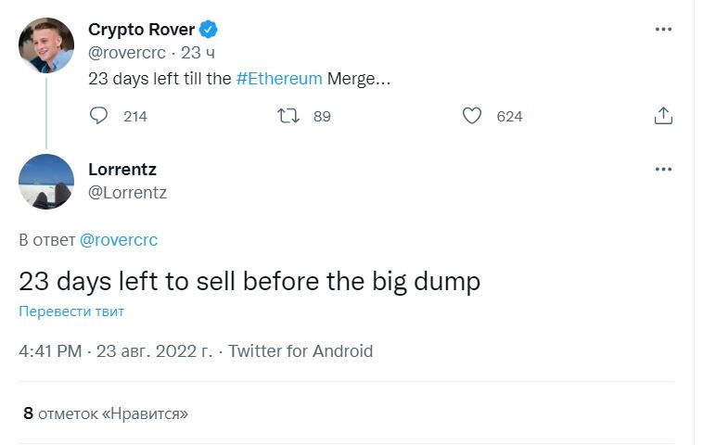
Task: Click the @rovercrc mention in reply line
Action: tap(119, 240)
